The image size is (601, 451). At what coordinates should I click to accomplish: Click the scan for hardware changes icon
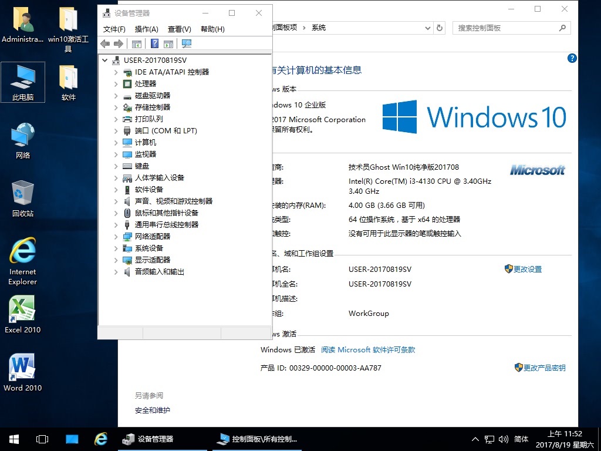click(x=187, y=43)
